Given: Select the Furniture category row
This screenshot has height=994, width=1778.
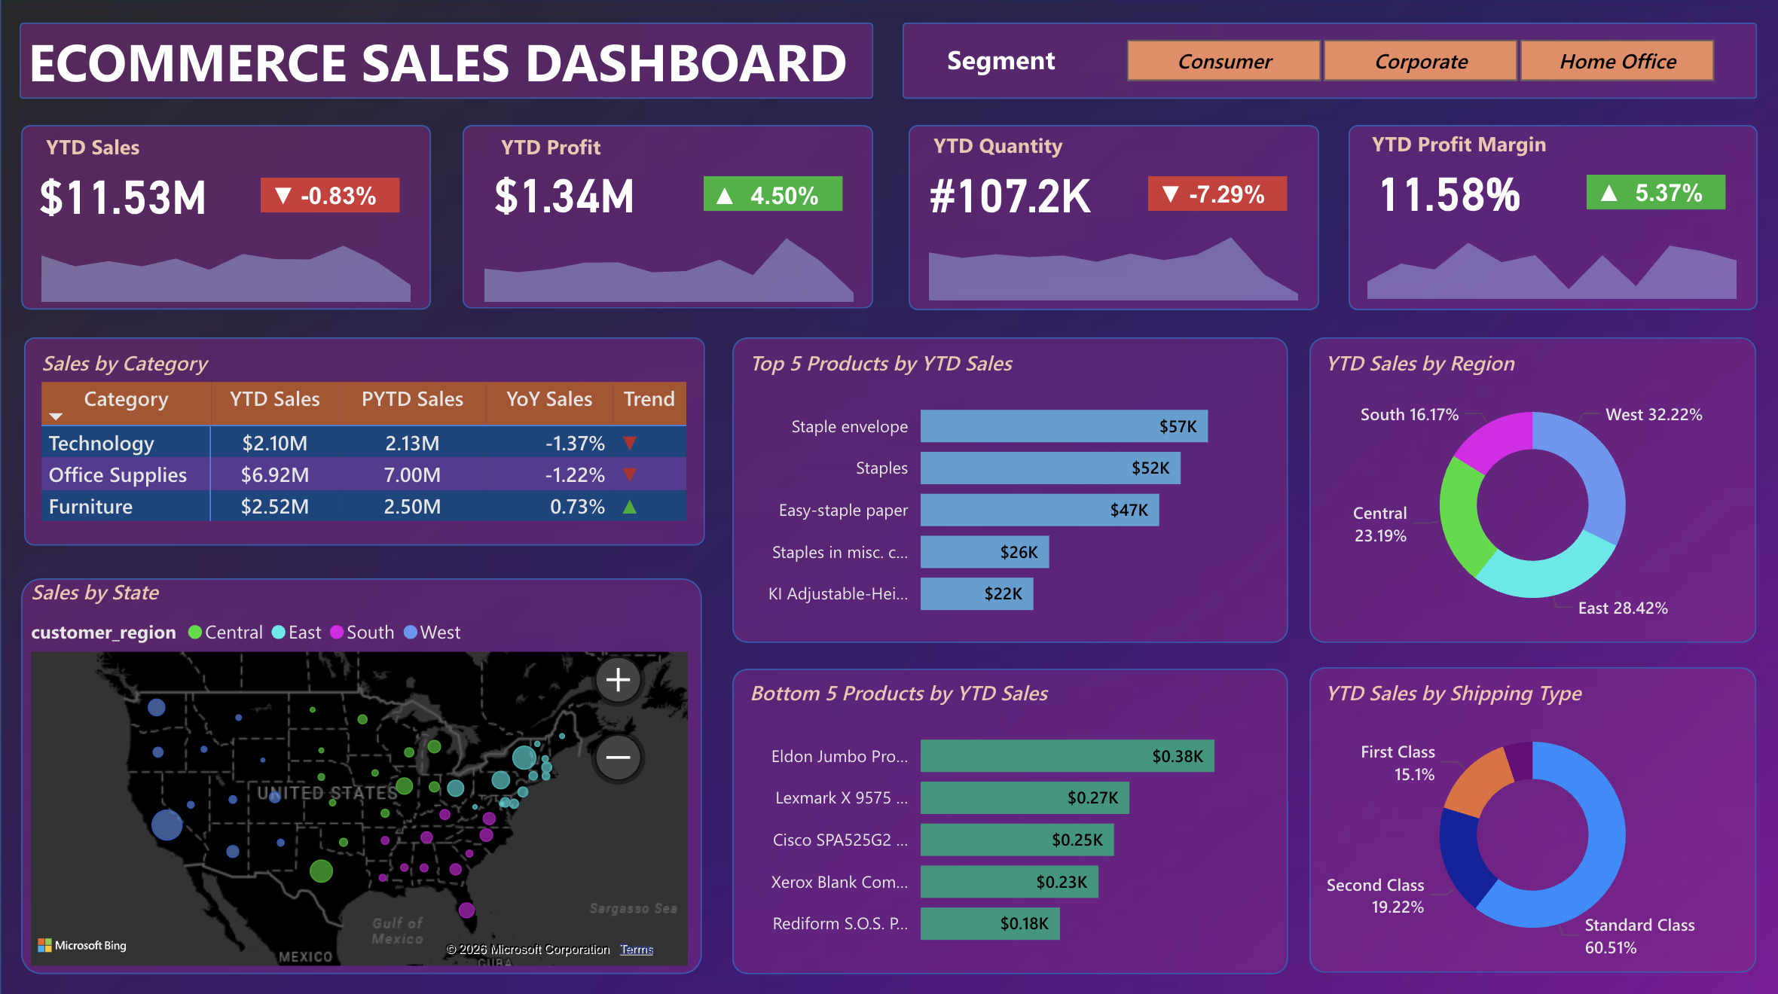Looking at the screenshot, I should (364, 506).
